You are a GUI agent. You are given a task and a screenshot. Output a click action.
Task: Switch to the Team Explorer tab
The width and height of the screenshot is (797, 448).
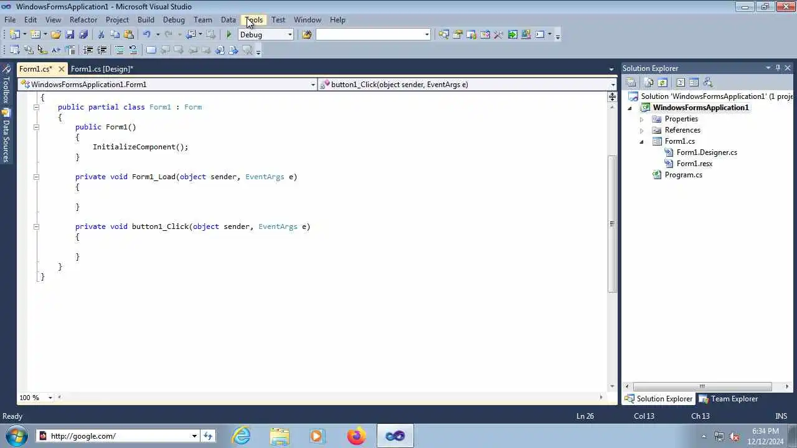(x=728, y=399)
